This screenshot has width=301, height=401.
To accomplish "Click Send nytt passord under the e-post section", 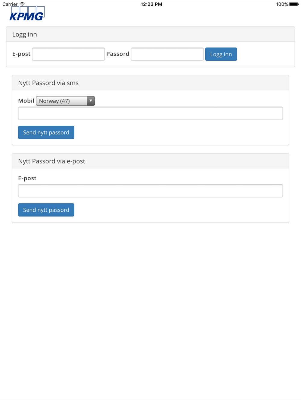I will (x=46, y=210).
